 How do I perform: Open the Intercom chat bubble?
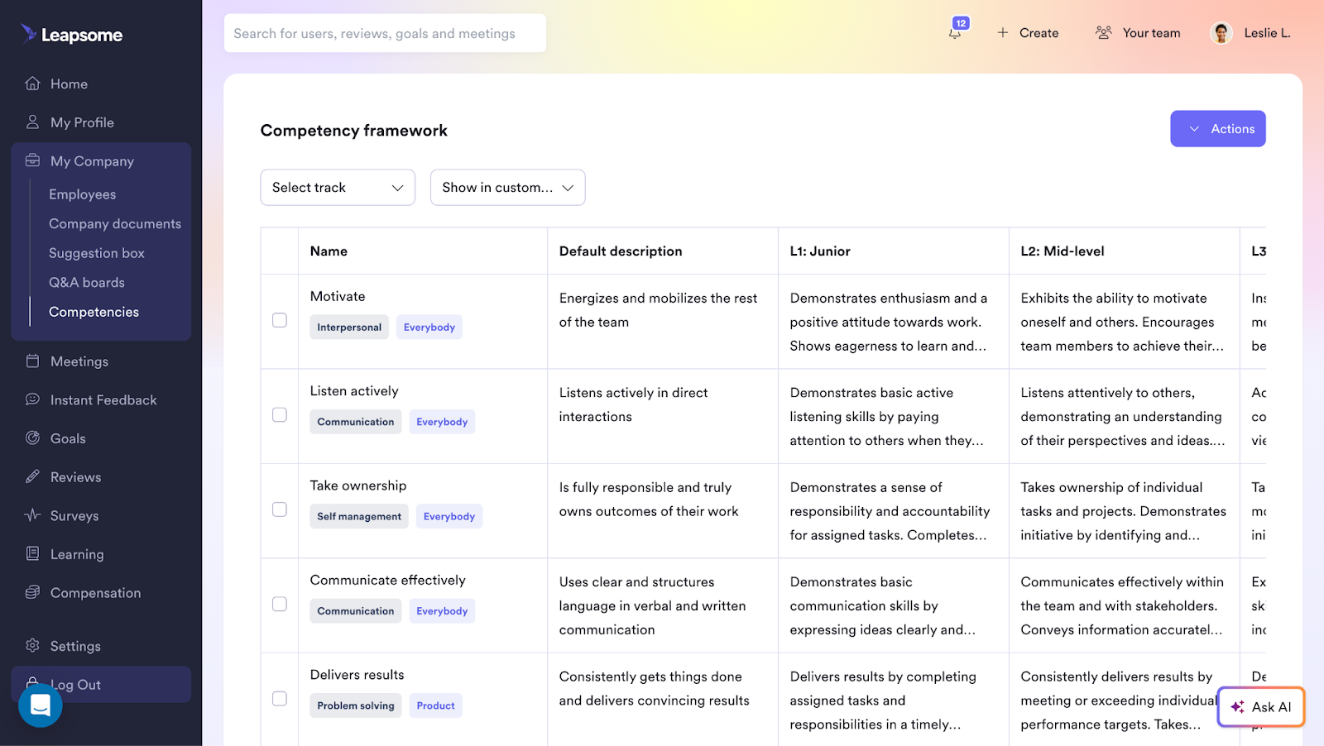point(40,705)
